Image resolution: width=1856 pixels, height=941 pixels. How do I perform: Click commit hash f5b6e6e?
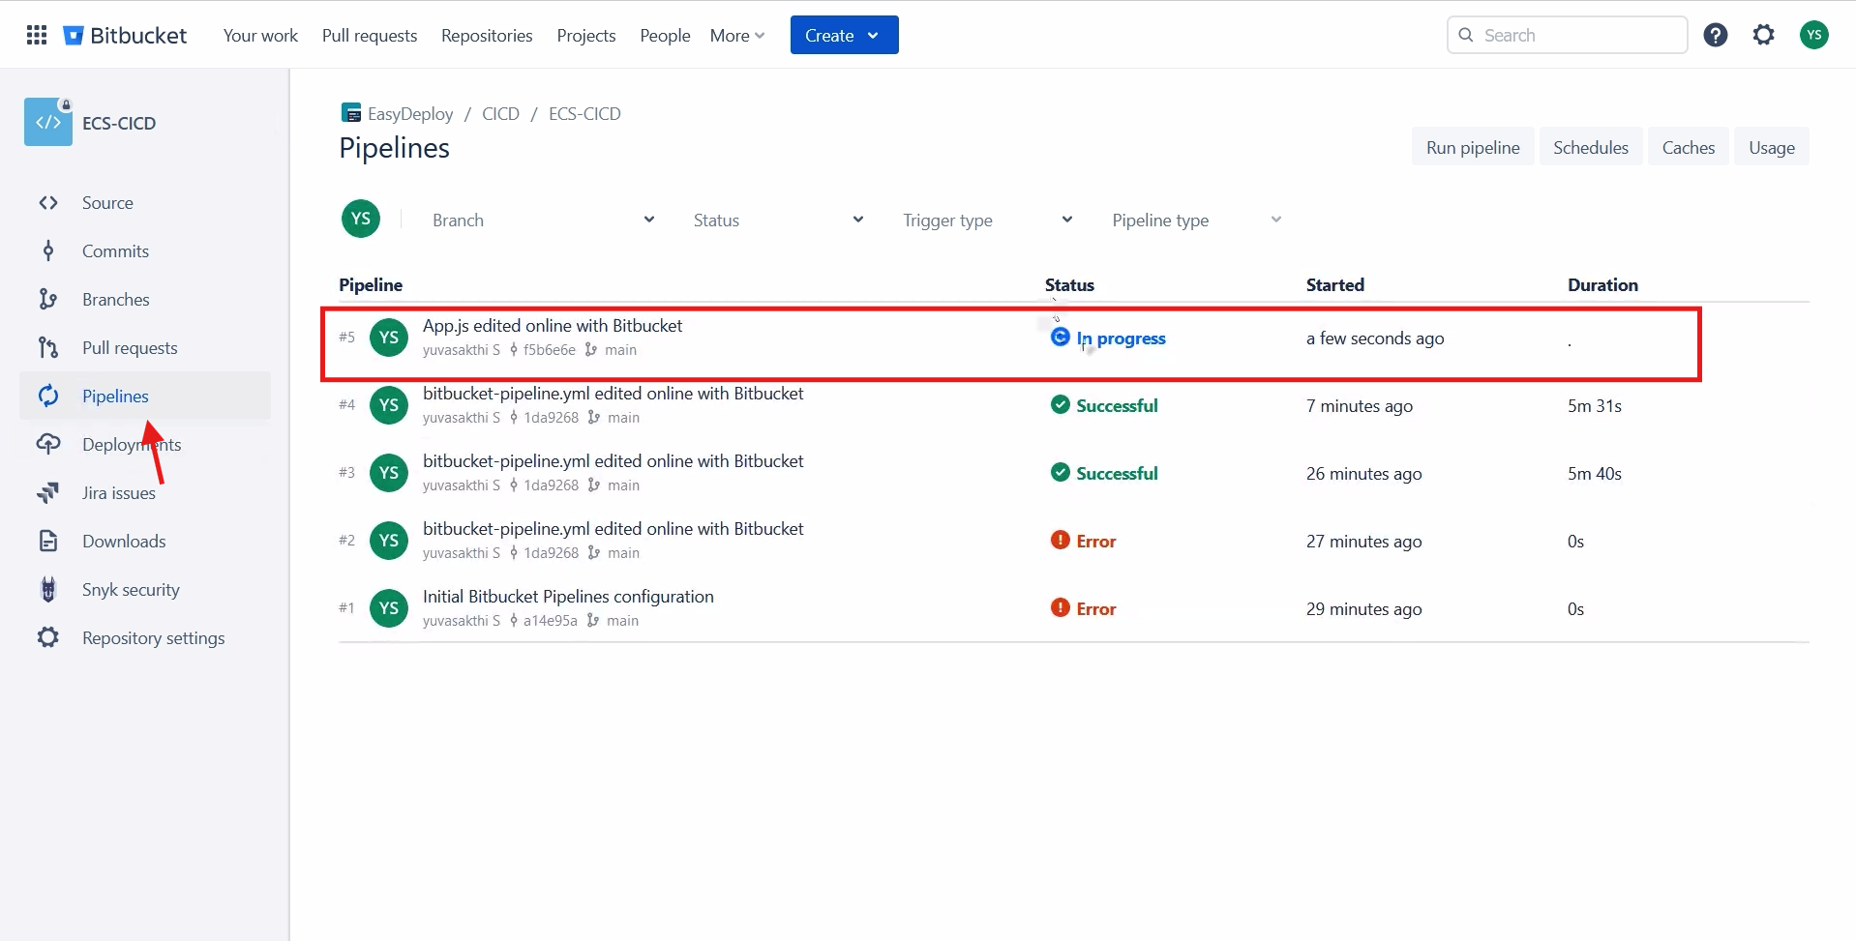point(549,350)
